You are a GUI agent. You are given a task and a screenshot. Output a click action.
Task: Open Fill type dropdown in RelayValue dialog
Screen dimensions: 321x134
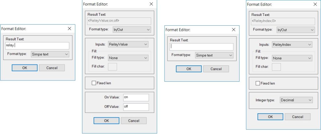128,58
